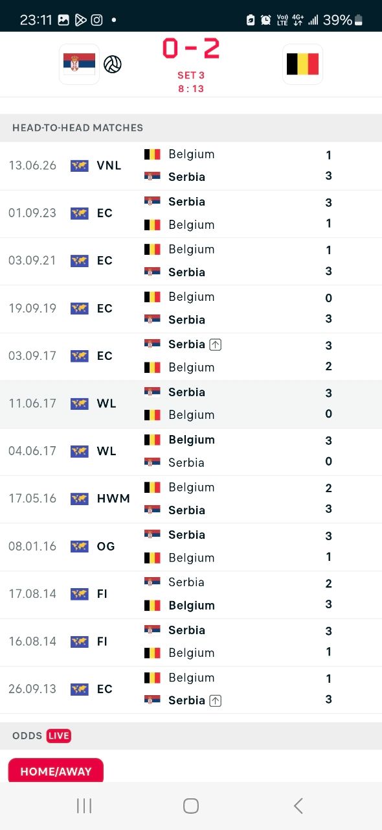
Task: Tap the Belgium team flag in header
Action: click(x=302, y=64)
